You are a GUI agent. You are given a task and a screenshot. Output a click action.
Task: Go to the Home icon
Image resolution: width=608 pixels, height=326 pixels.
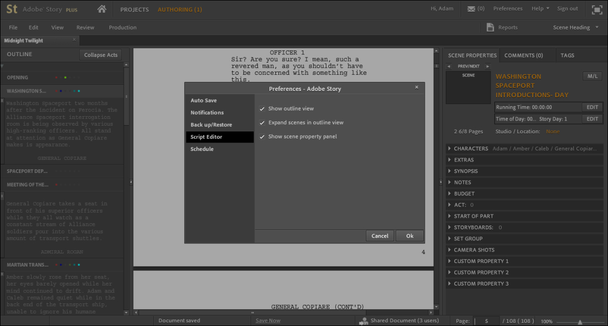pyautogui.click(x=102, y=9)
